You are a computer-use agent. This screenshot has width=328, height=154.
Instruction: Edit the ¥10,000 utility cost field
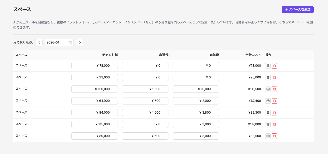pyautogui.click(x=196, y=89)
